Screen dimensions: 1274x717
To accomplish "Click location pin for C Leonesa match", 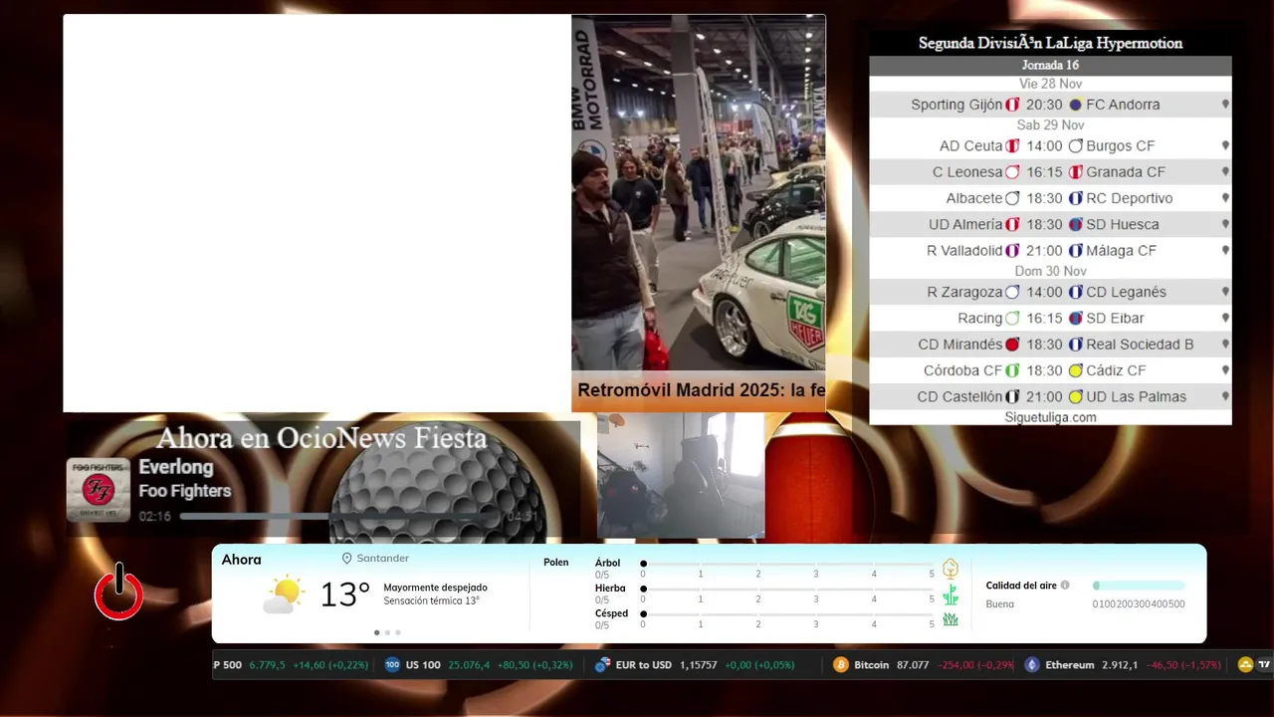I will [x=1225, y=172].
